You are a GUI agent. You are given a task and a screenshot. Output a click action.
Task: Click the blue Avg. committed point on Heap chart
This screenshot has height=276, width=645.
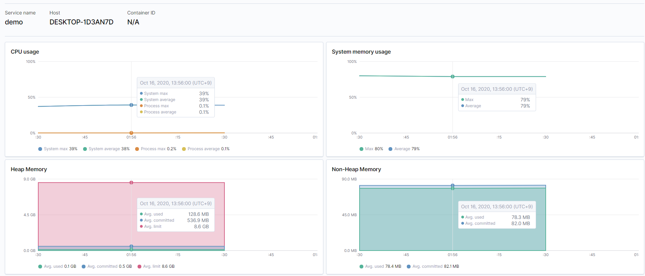coord(131,246)
